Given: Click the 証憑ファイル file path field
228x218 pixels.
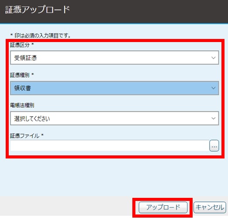Looking at the screenshot, I should 110,146.
